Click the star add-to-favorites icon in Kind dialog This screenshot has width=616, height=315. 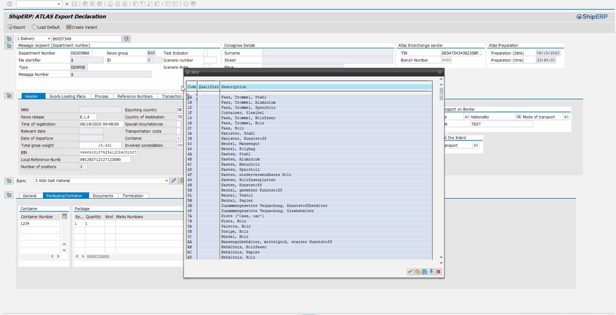[417, 272]
